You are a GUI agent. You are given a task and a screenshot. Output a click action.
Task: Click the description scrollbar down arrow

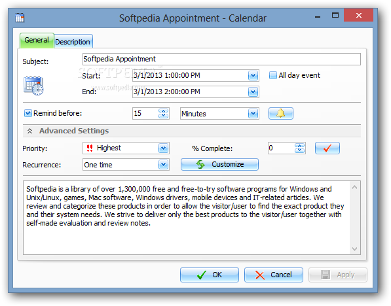(x=354, y=249)
